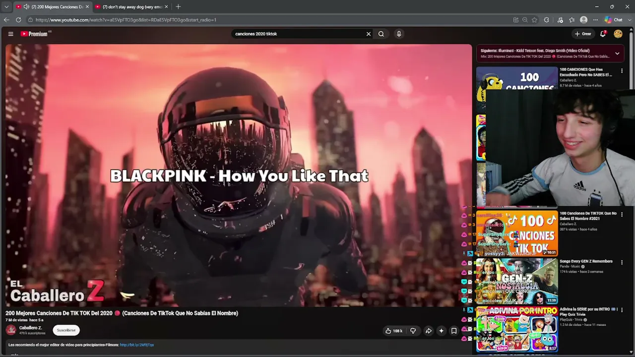Play the "Adivina por Intro" thumbnail
635x357 pixels.
(x=516, y=329)
